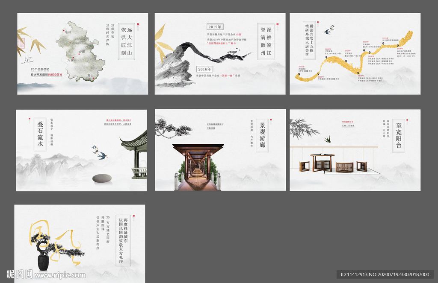Click the red 约500万方 highlighted text
Viewport: 438px width, 283px height.
click(x=56, y=75)
